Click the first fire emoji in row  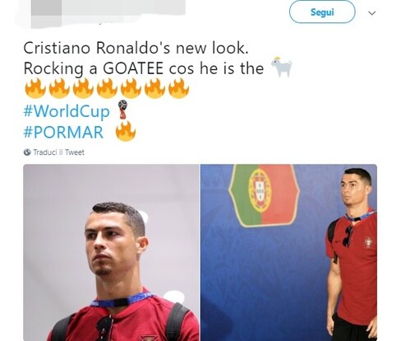pyautogui.click(x=35, y=88)
